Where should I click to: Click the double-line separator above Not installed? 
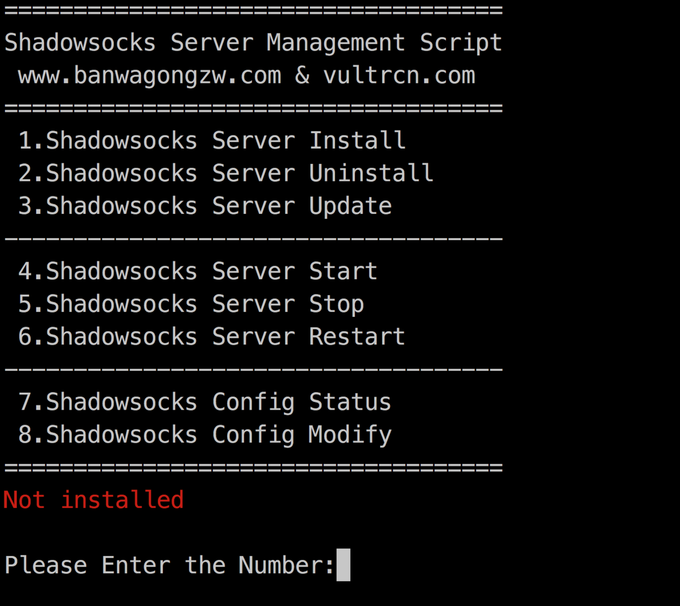tap(253, 467)
